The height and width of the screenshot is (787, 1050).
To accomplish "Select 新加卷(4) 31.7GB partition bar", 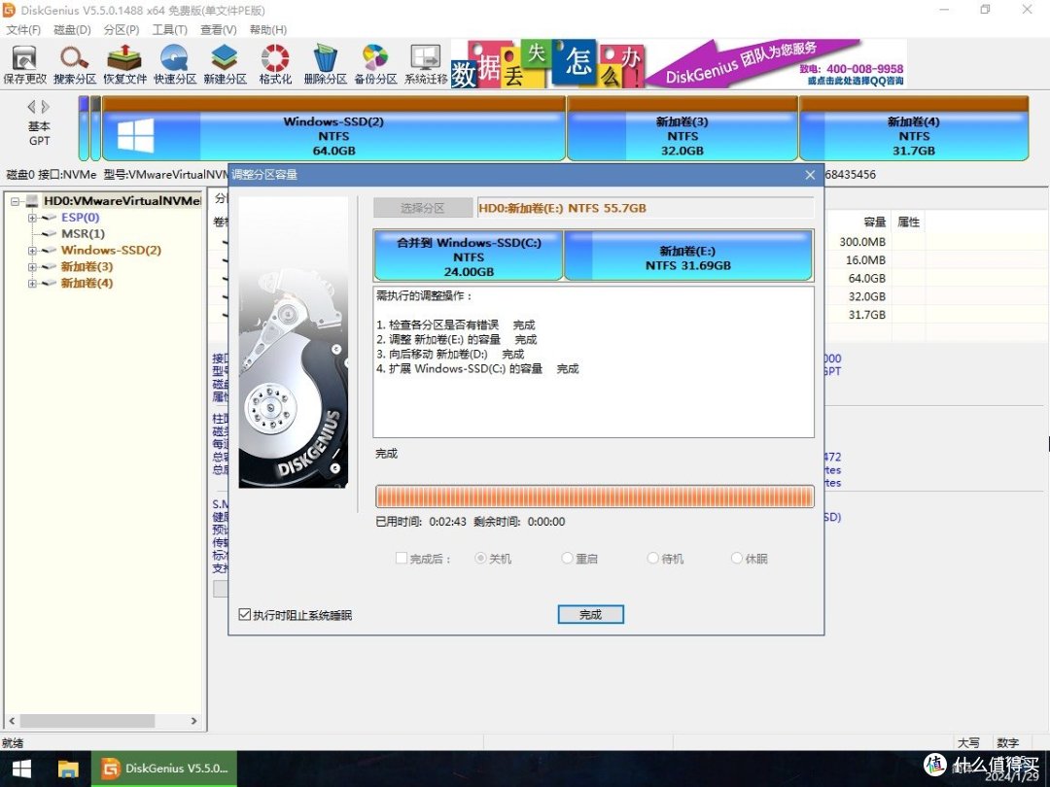I will (x=914, y=128).
